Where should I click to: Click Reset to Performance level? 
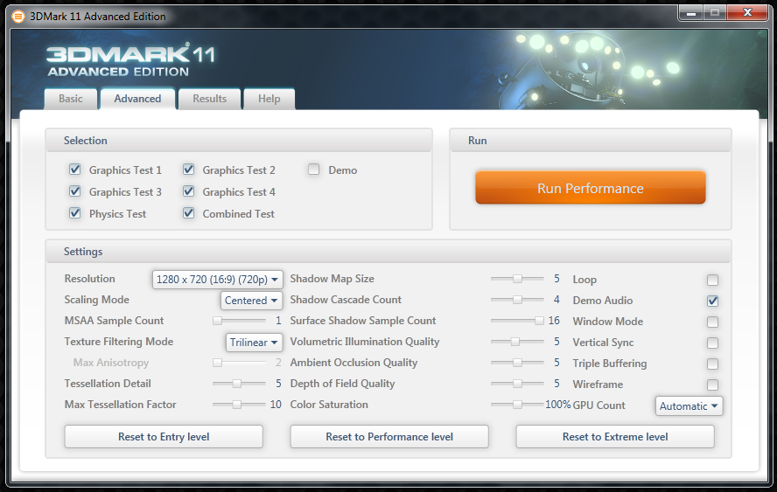(x=389, y=437)
